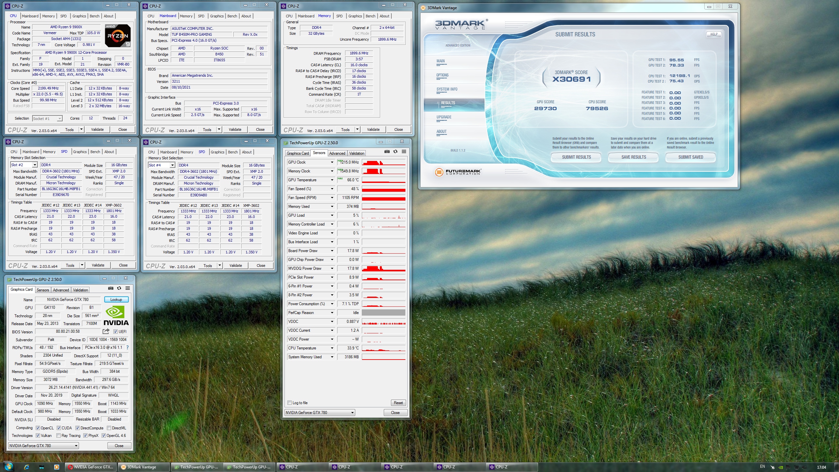Open the Slot #4 memory slot dropdown

pos(172,165)
